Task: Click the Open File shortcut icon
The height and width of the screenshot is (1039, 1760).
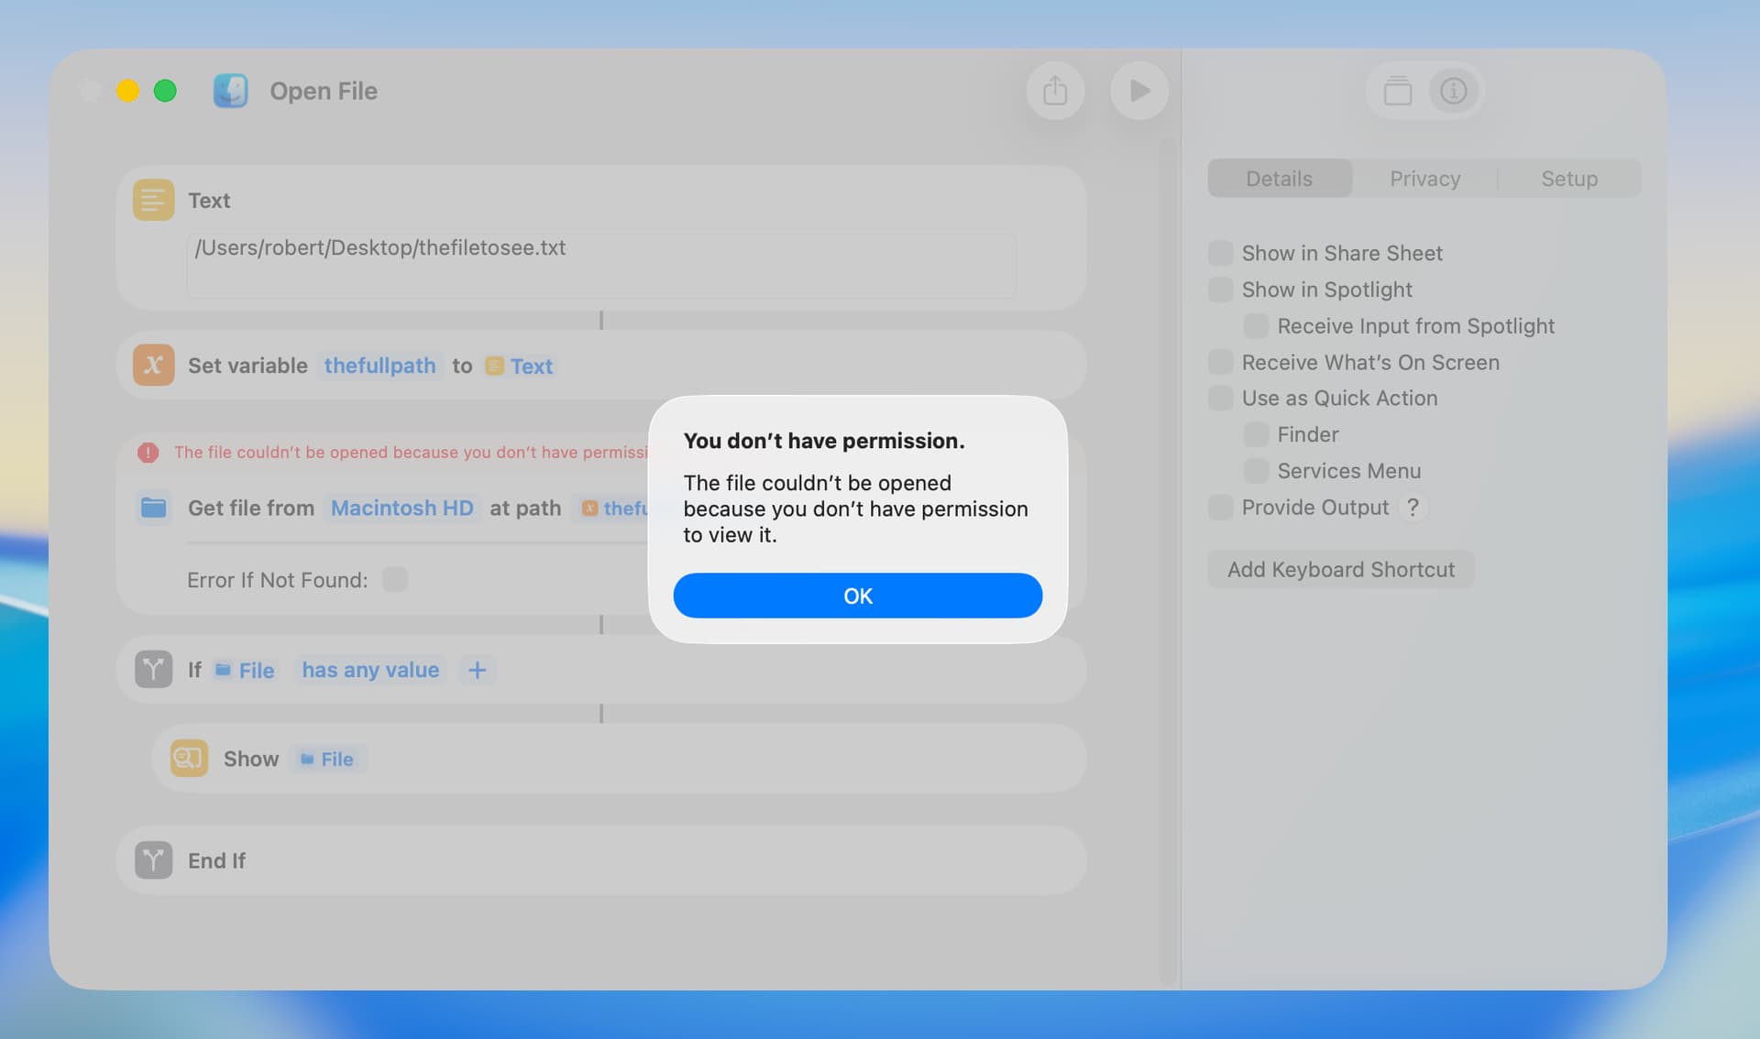Action: (231, 91)
